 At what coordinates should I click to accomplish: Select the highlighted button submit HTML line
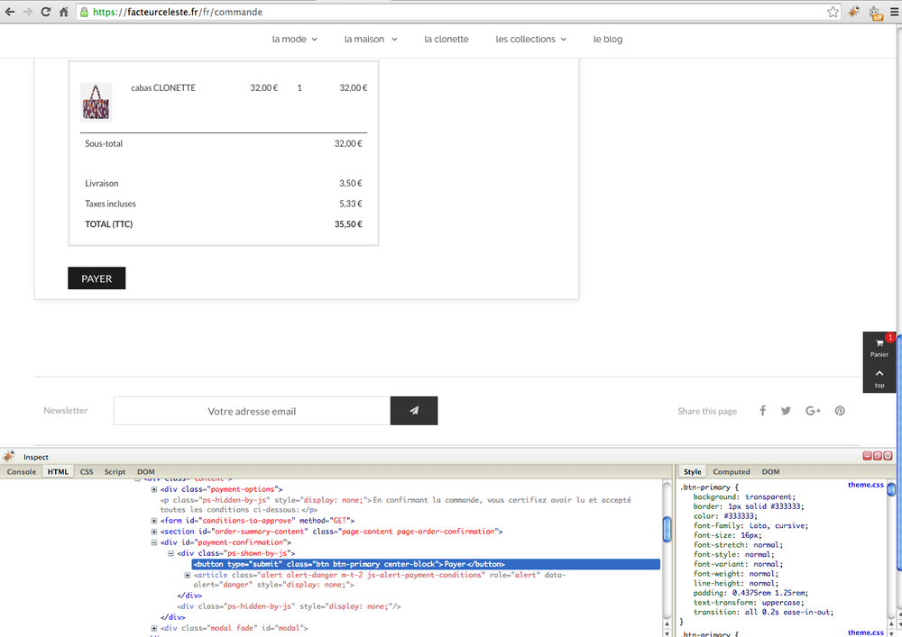click(426, 564)
